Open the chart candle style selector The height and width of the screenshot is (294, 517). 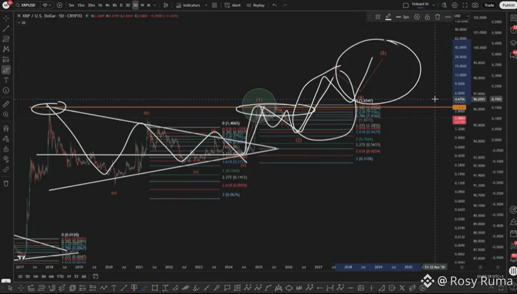[166, 5]
